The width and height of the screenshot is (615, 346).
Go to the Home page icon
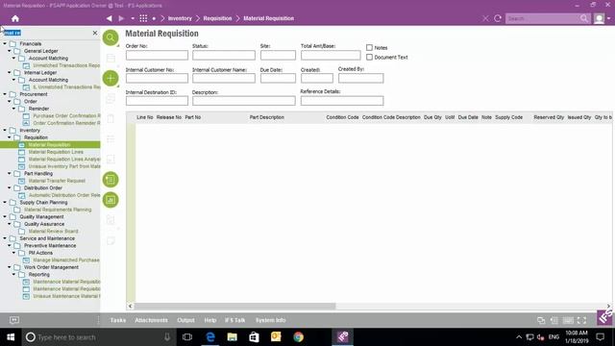(x=15, y=18)
